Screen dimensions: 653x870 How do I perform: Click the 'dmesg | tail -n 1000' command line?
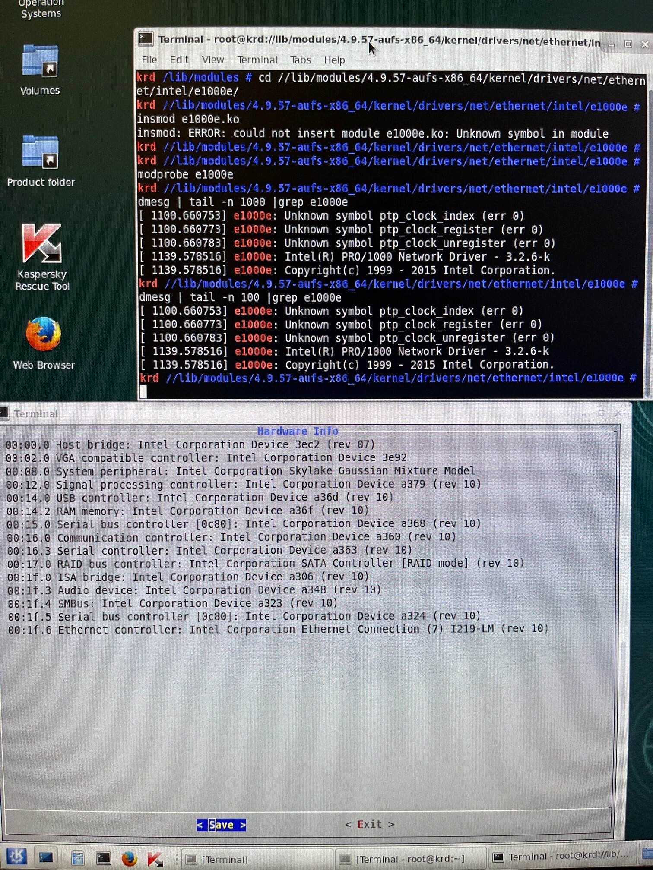[x=243, y=202]
